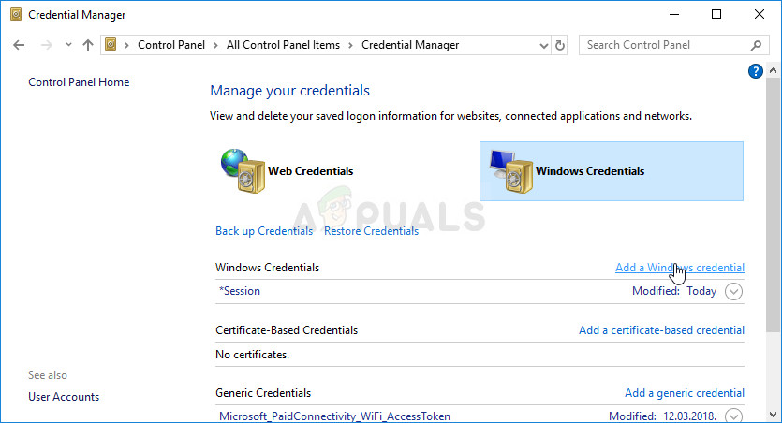This screenshot has height=423, width=782.
Task: Click the Credential Manager title bar icon
Action: [16, 14]
